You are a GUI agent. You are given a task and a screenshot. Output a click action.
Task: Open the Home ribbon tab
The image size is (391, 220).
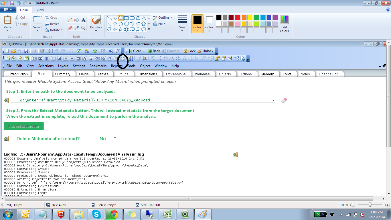coord(24,10)
